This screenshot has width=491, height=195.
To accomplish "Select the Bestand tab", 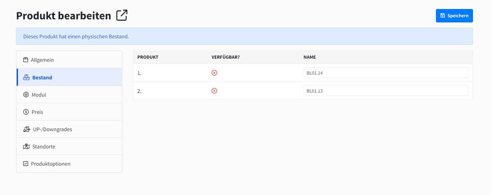I will tap(69, 77).
